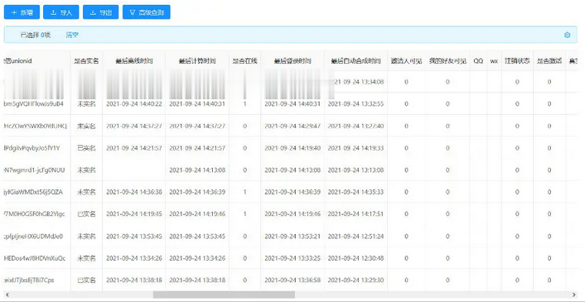The width and height of the screenshot is (585, 302).
Task: Click the 导入 import button
Action: tap(61, 12)
